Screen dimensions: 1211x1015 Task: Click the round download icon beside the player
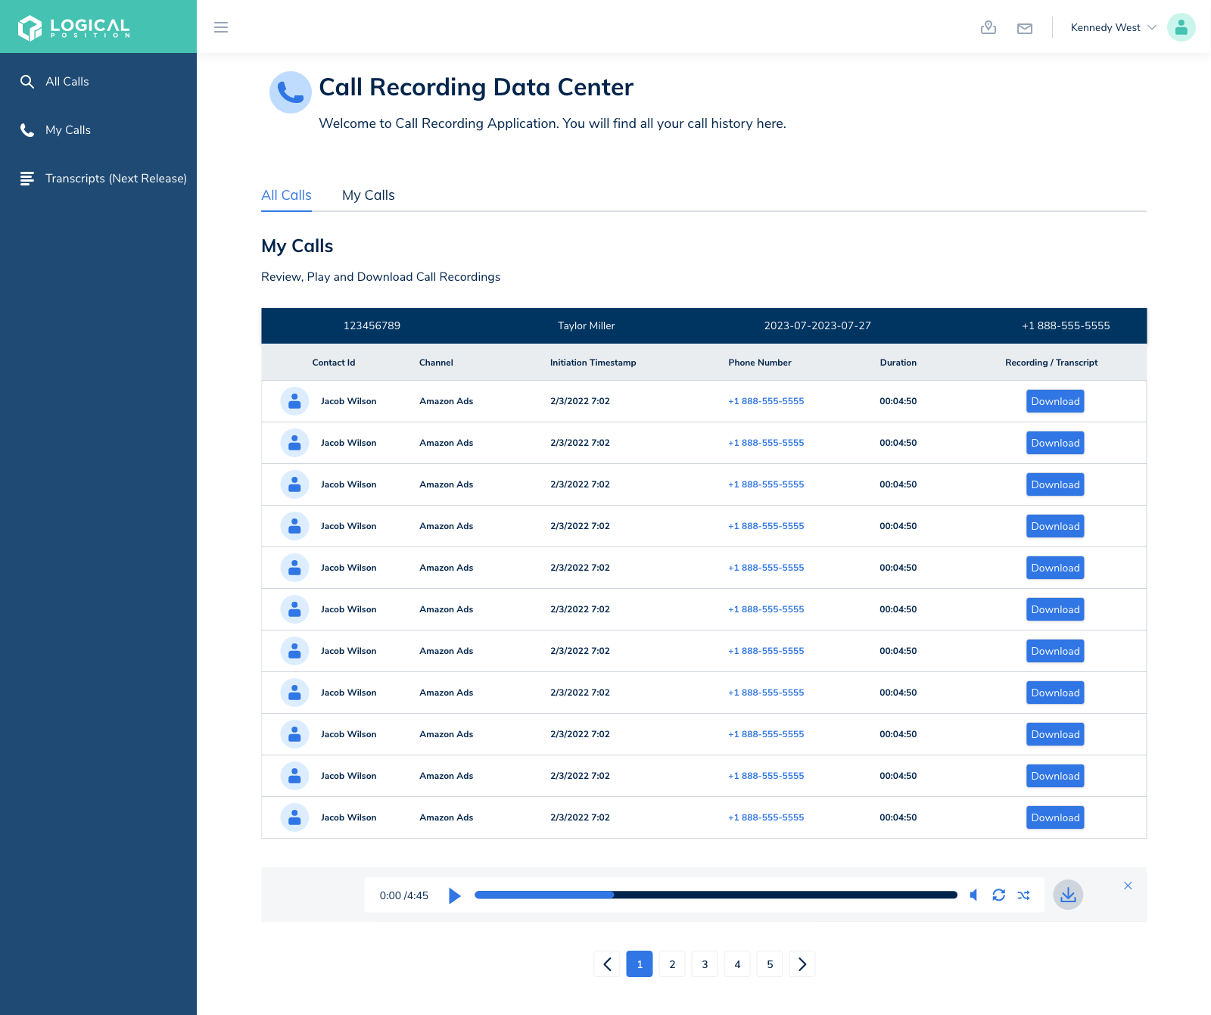click(x=1068, y=895)
